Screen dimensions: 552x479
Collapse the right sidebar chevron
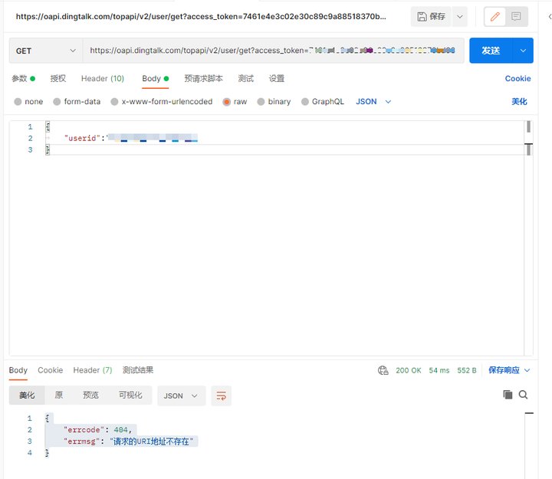tap(550, 17)
